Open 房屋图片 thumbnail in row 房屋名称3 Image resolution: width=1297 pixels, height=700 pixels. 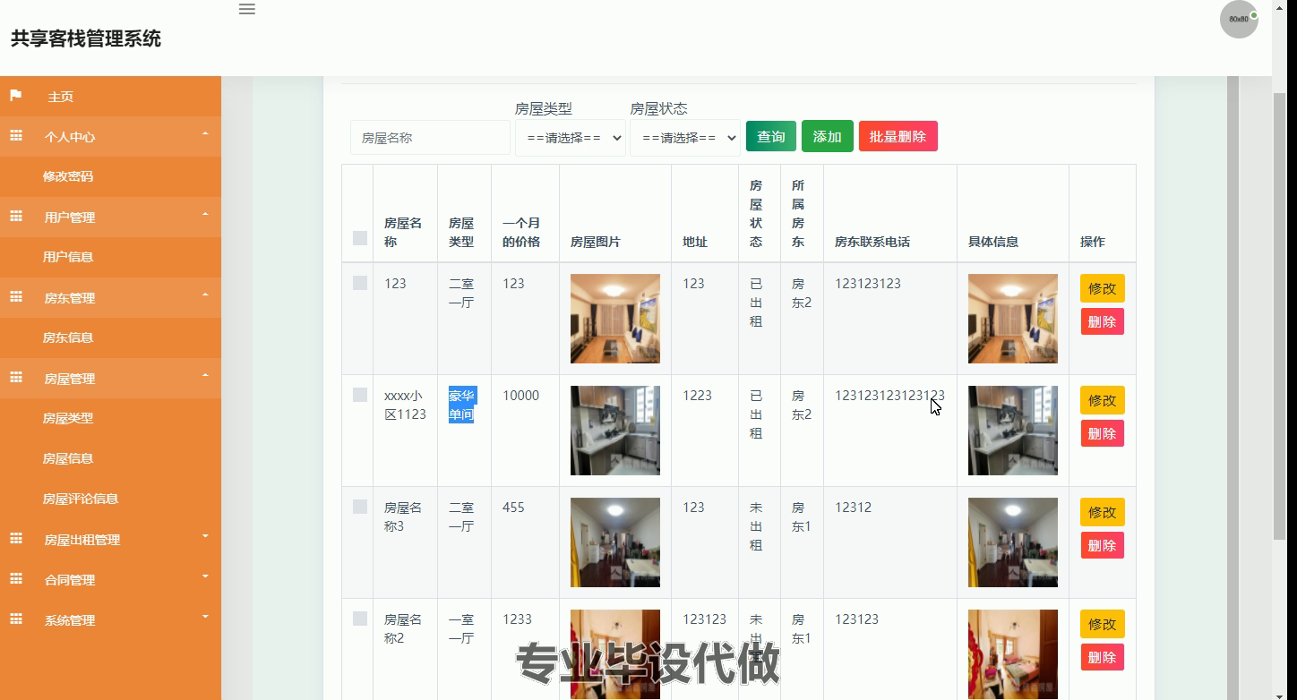click(x=615, y=542)
